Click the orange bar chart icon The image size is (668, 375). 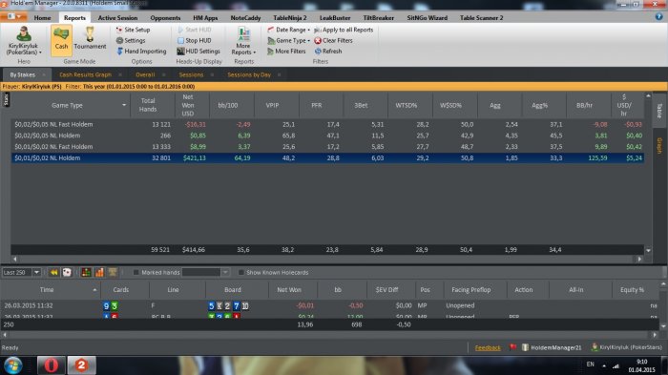[99, 272]
